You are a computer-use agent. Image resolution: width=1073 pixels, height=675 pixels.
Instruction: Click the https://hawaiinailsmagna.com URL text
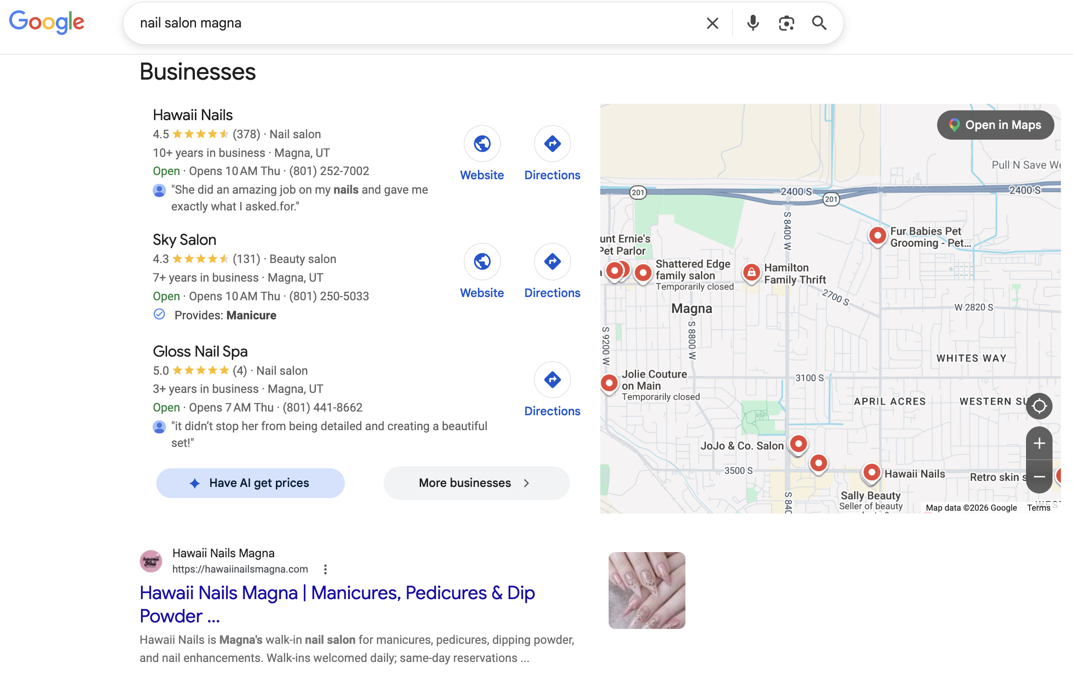(240, 569)
